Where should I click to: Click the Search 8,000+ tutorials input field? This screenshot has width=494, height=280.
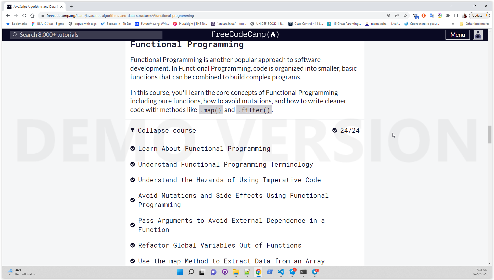(x=86, y=34)
